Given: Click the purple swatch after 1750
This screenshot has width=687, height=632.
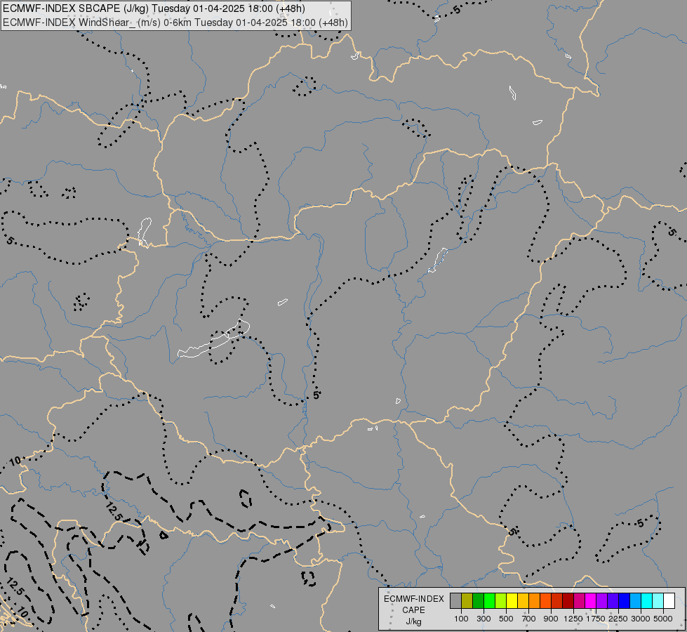Looking at the screenshot, I should (602, 600).
